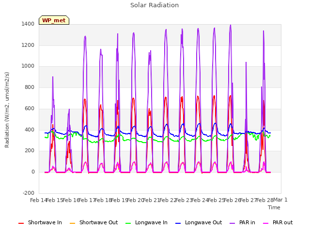Click the red Shortwave In legend swatch

tap(21, 223)
